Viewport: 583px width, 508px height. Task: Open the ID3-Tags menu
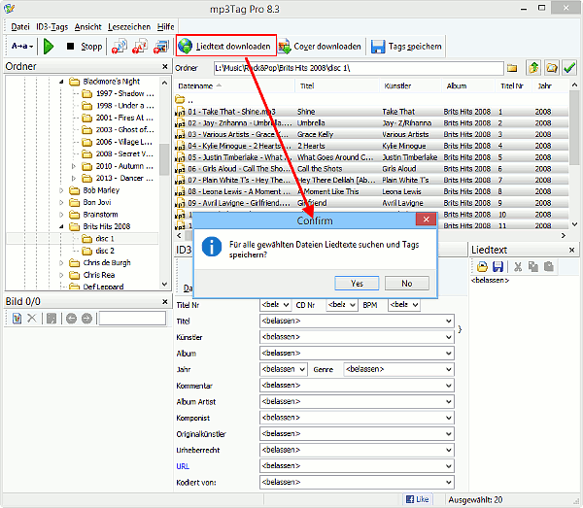click(52, 27)
